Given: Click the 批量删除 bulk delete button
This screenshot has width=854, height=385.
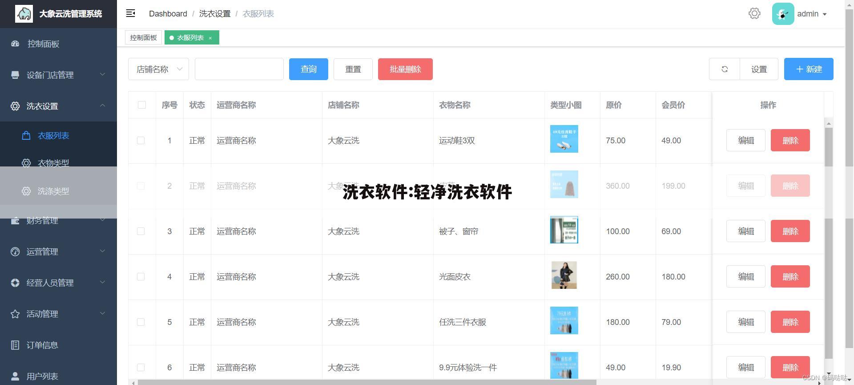Looking at the screenshot, I should click(x=405, y=69).
